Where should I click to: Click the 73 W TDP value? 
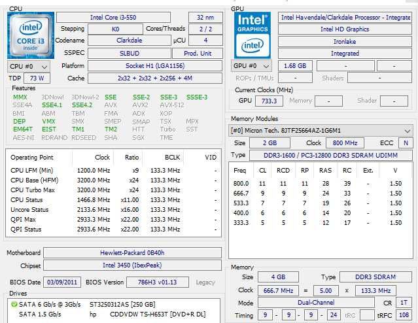(37, 78)
